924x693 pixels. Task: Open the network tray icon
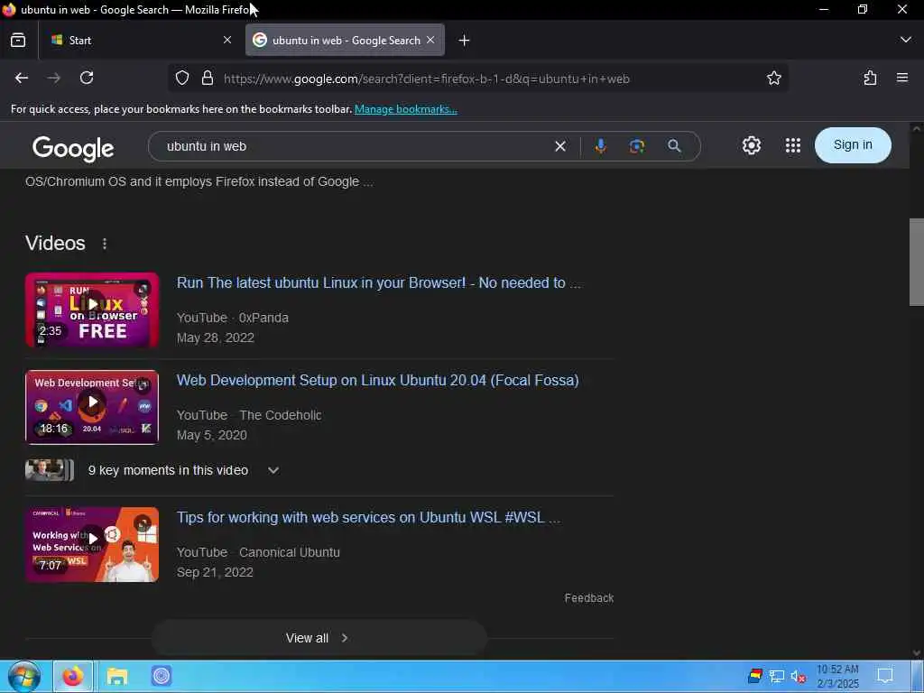pos(777,677)
